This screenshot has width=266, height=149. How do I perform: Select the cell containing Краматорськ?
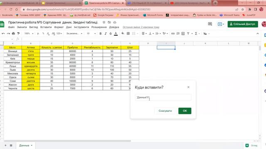point(12,62)
